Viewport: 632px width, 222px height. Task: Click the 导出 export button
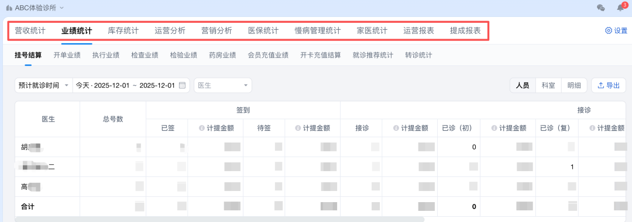[x=608, y=85]
